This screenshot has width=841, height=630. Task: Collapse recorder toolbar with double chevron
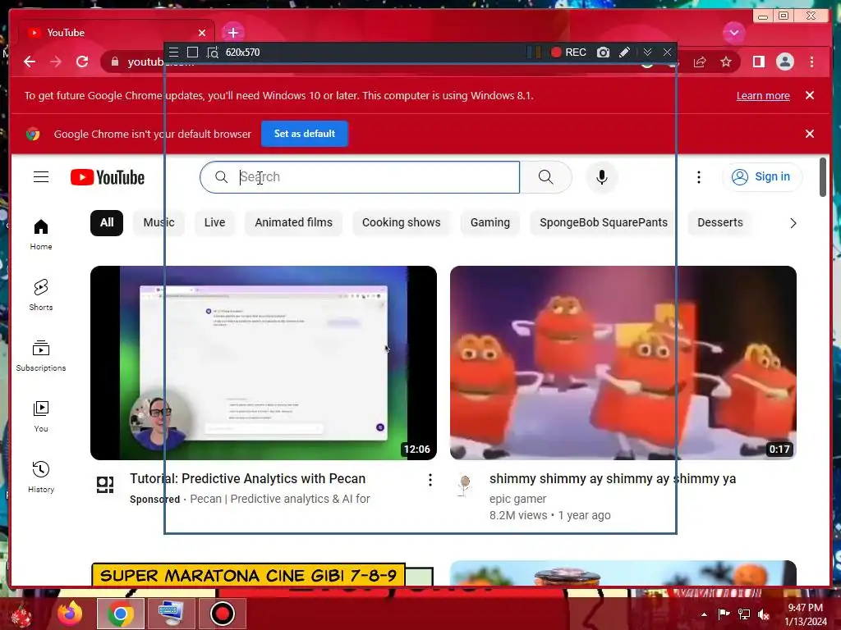(647, 52)
